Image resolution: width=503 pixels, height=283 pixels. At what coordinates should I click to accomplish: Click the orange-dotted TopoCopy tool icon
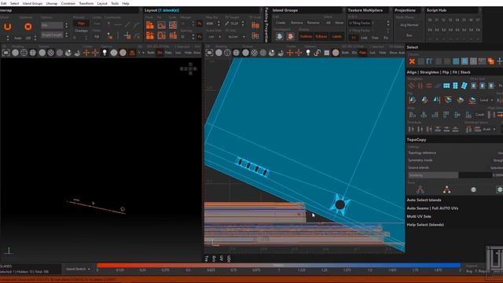coord(446,189)
